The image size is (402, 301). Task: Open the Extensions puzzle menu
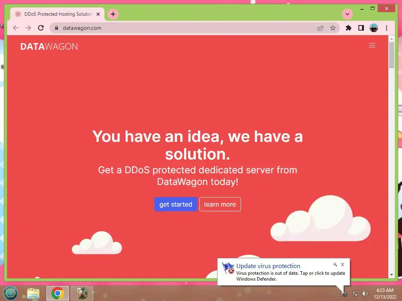(349, 28)
